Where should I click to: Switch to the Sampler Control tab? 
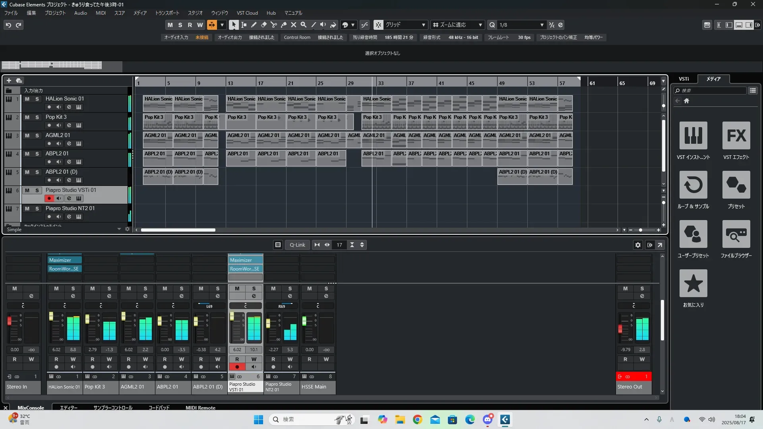point(113,408)
